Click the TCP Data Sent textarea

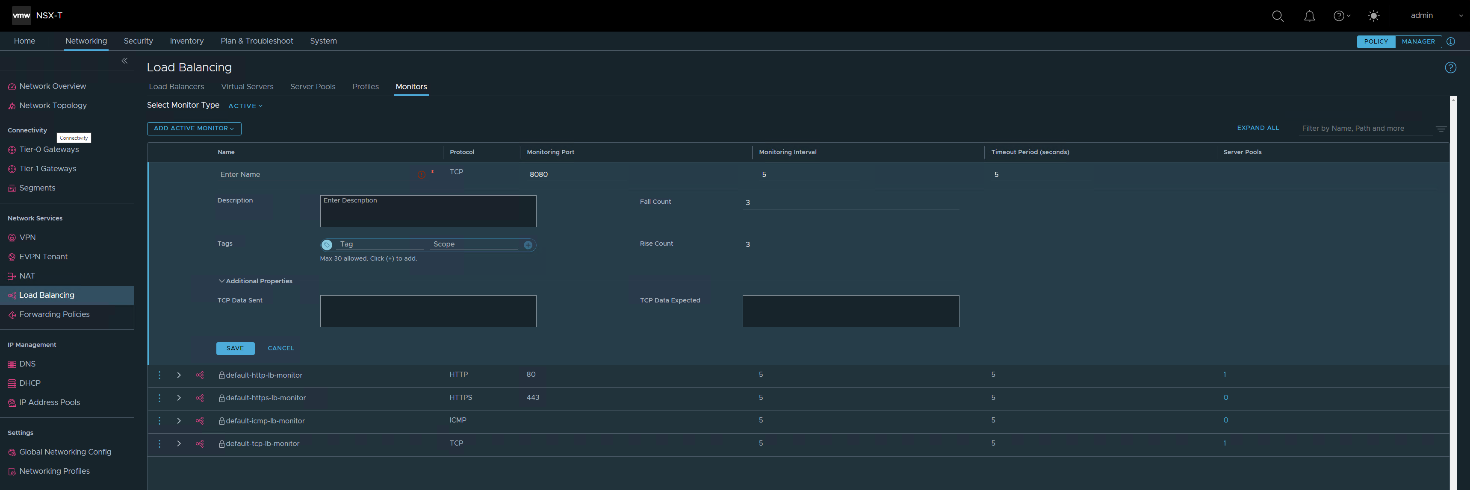point(428,311)
